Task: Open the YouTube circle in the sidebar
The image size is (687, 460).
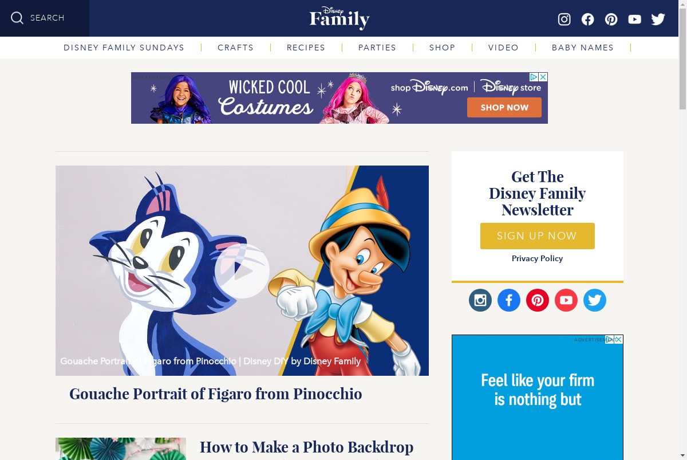Action: pyautogui.click(x=566, y=300)
